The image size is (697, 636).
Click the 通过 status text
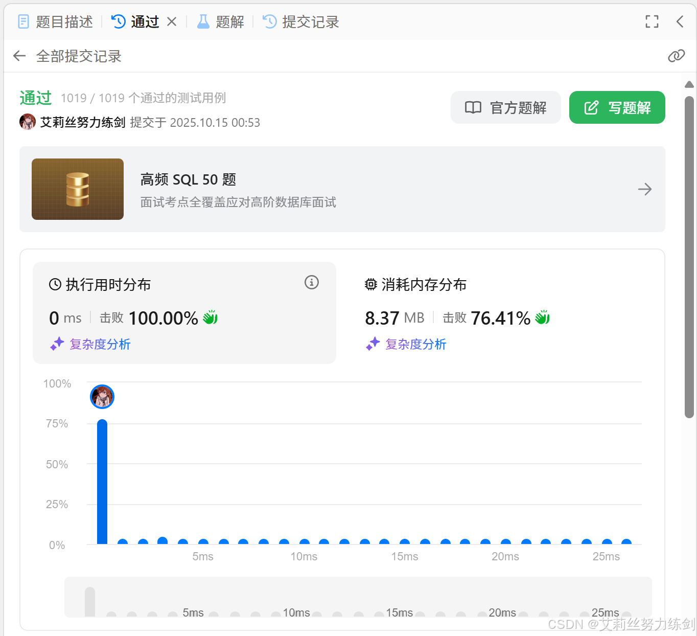pyautogui.click(x=36, y=98)
